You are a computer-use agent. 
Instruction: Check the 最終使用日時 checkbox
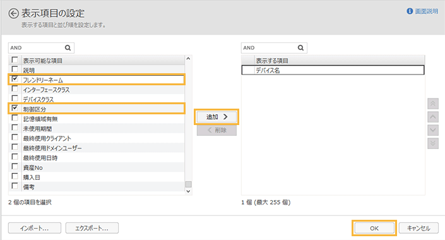pos(15,157)
